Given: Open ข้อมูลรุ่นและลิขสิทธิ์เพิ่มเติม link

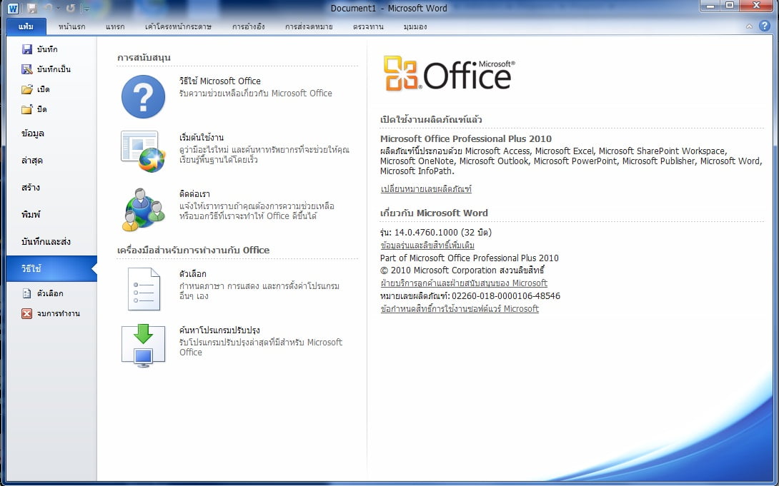Looking at the screenshot, I should 427,245.
